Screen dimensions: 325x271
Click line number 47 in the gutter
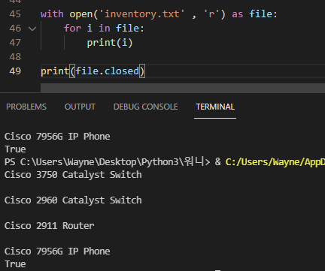pos(15,43)
